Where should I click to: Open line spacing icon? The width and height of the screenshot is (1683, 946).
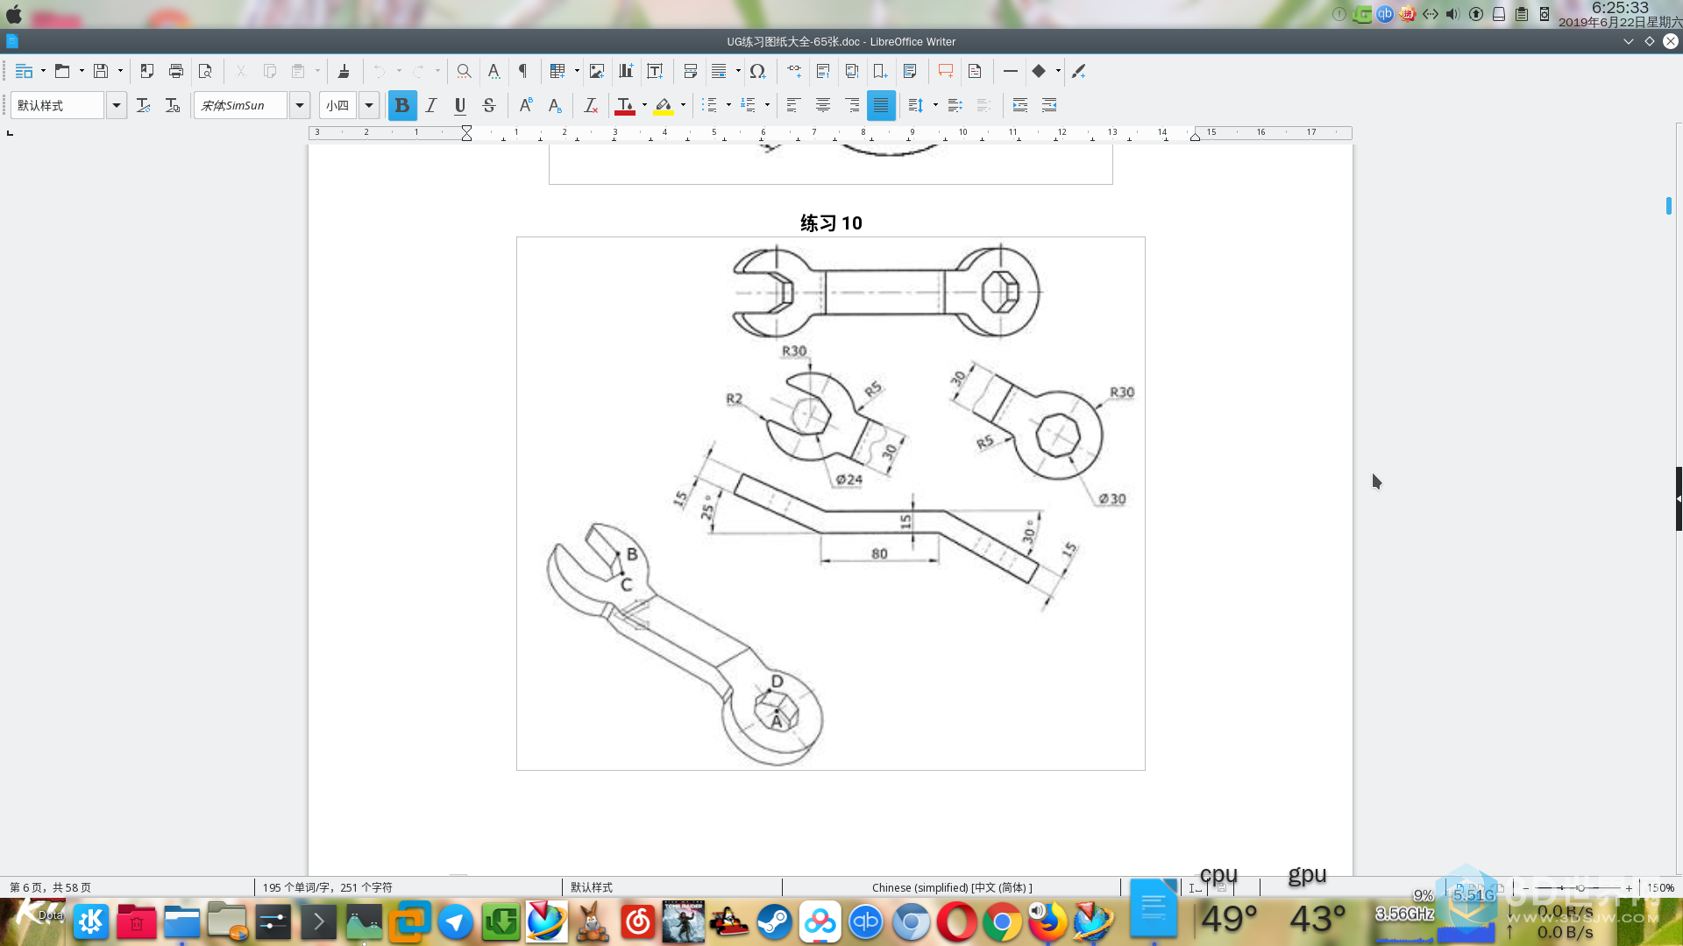coord(916,105)
